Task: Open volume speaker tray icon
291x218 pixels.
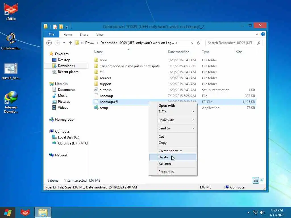Action: [x=262, y=213]
